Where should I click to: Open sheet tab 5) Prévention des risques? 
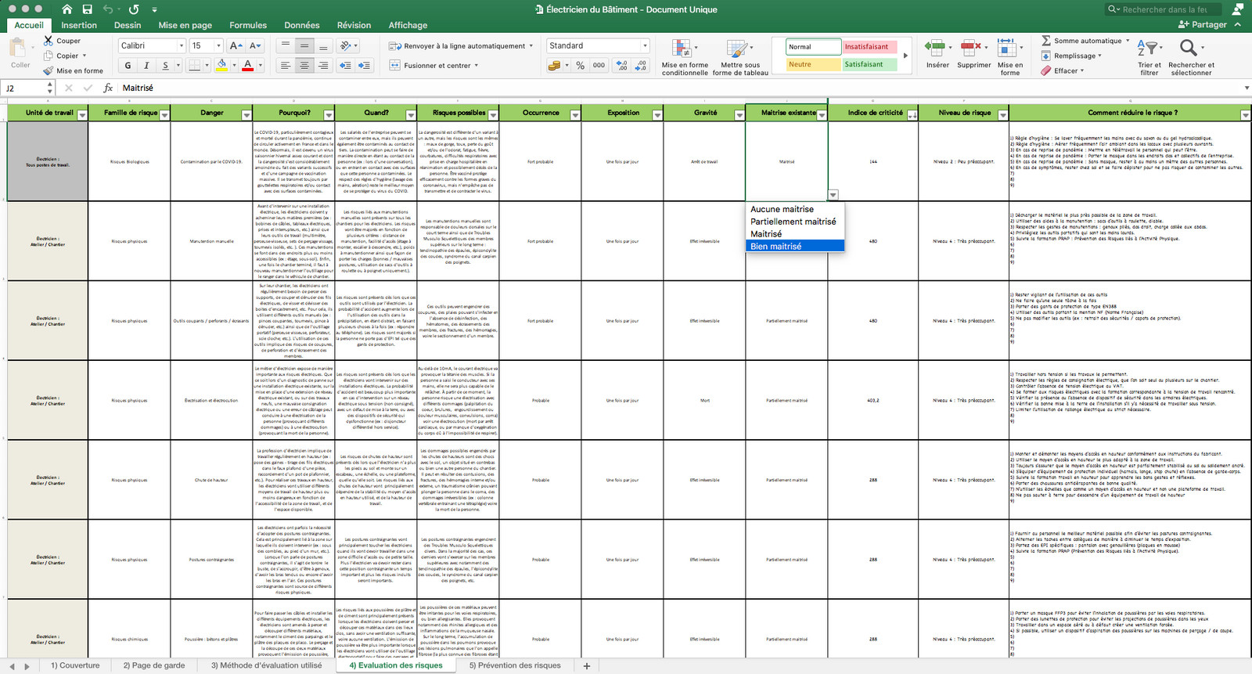[515, 665]
